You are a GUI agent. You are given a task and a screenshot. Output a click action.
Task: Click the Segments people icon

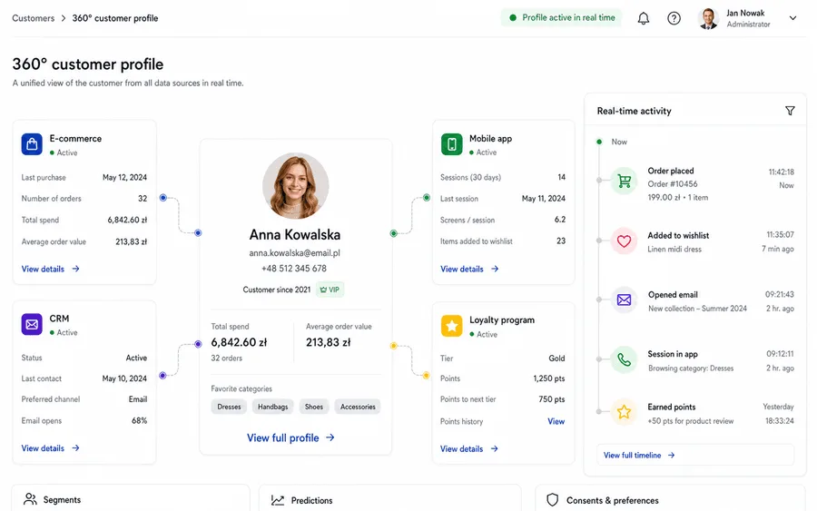click(x=30, y=499)
